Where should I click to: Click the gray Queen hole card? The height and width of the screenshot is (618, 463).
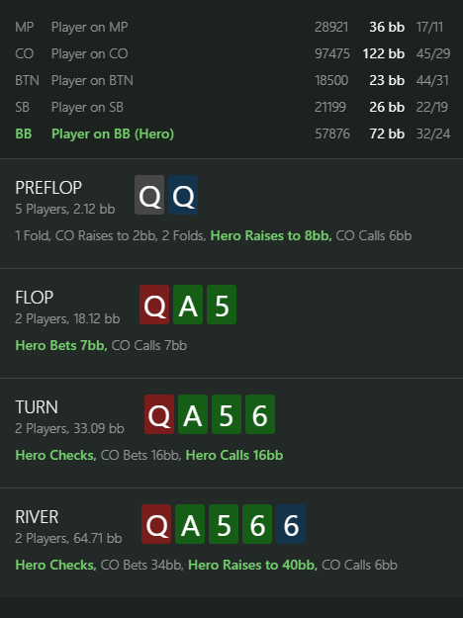pyautogui.click(x=149, y=195)
